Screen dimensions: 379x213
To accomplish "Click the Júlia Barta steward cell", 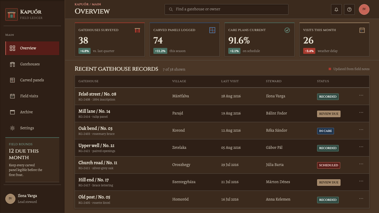I will point(275,165).
